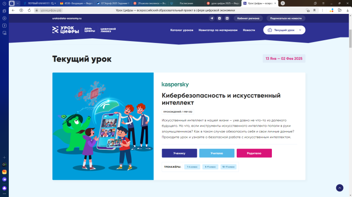Open the colorful dots extensions icon
The image size is (352, 197).
point(331,10)
